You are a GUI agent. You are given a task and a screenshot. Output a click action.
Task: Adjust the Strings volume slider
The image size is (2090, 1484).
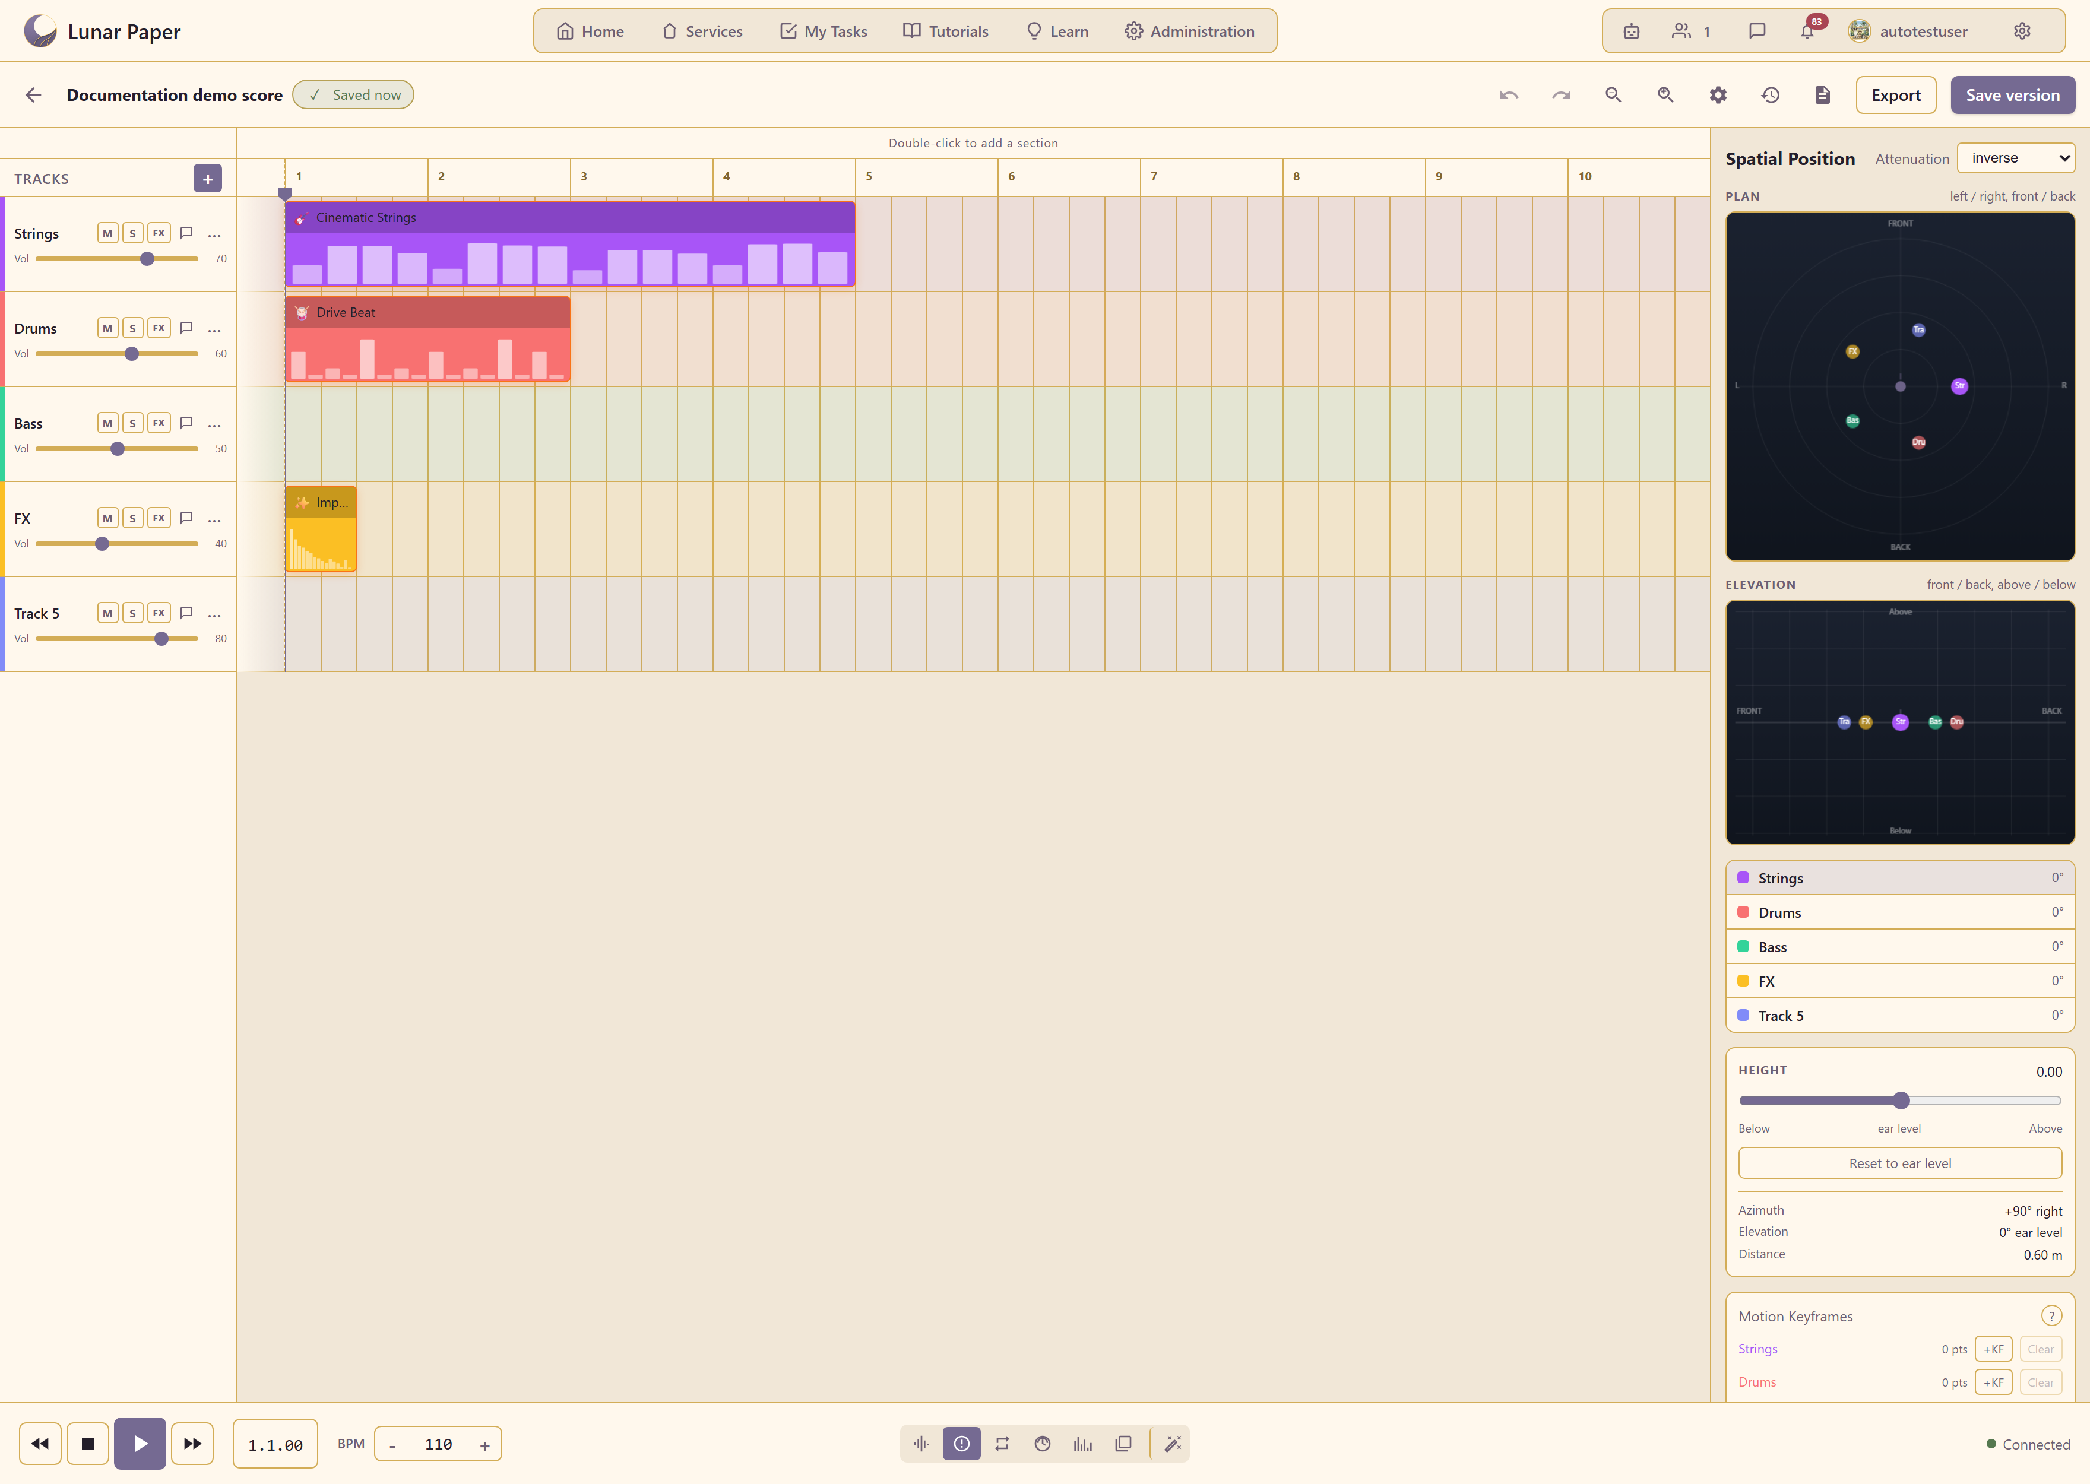[x=117, y=259]
